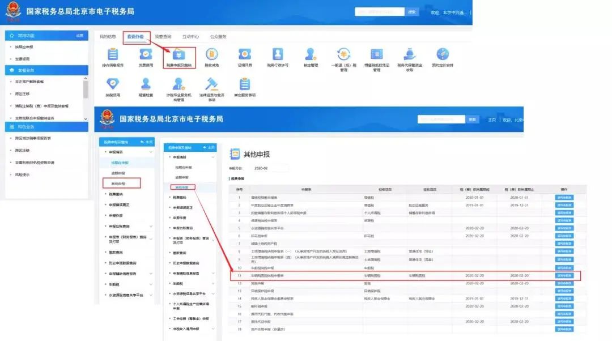The height and width of the screenshot is (341, 612).
Task: Open the 核定管理 icon
Action: 311,54
